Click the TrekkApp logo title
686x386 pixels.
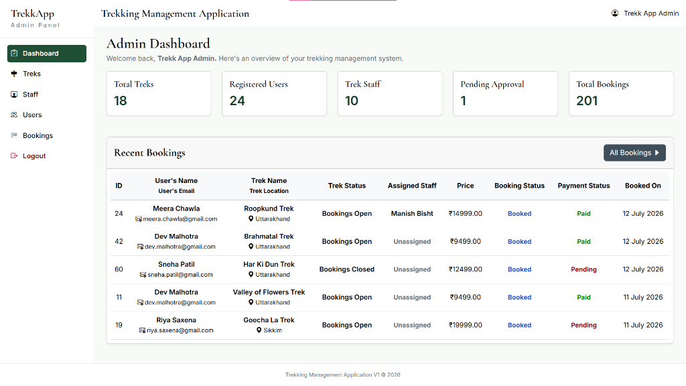click(x=32, y=13)
